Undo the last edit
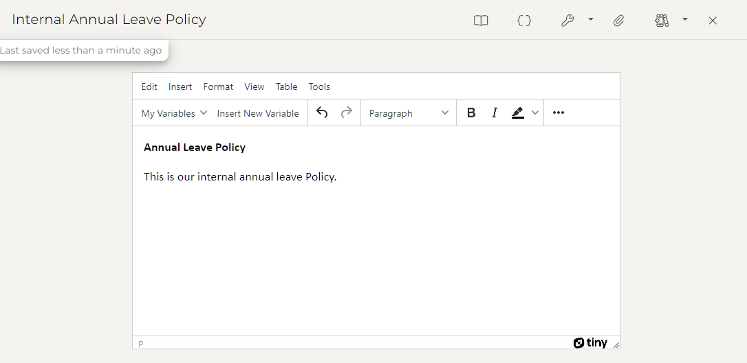The height and width of the screenshot is (363, 747). (x=322, y=113)
